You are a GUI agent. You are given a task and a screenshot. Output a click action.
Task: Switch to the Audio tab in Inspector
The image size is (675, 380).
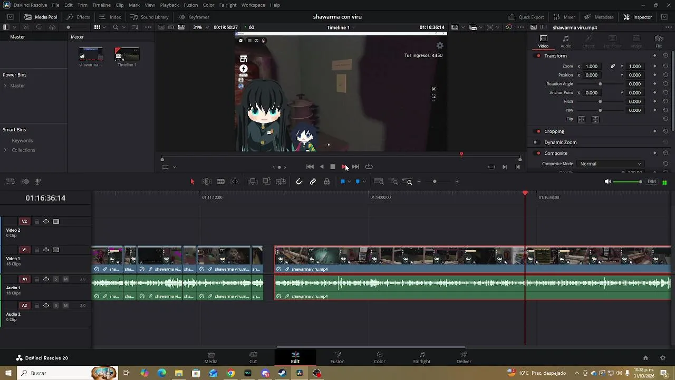(x=566, y=42)
